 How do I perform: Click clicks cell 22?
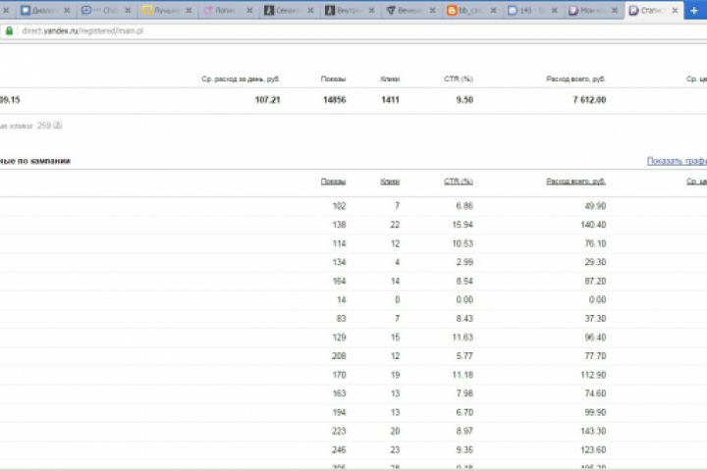[x=395, y=225]
